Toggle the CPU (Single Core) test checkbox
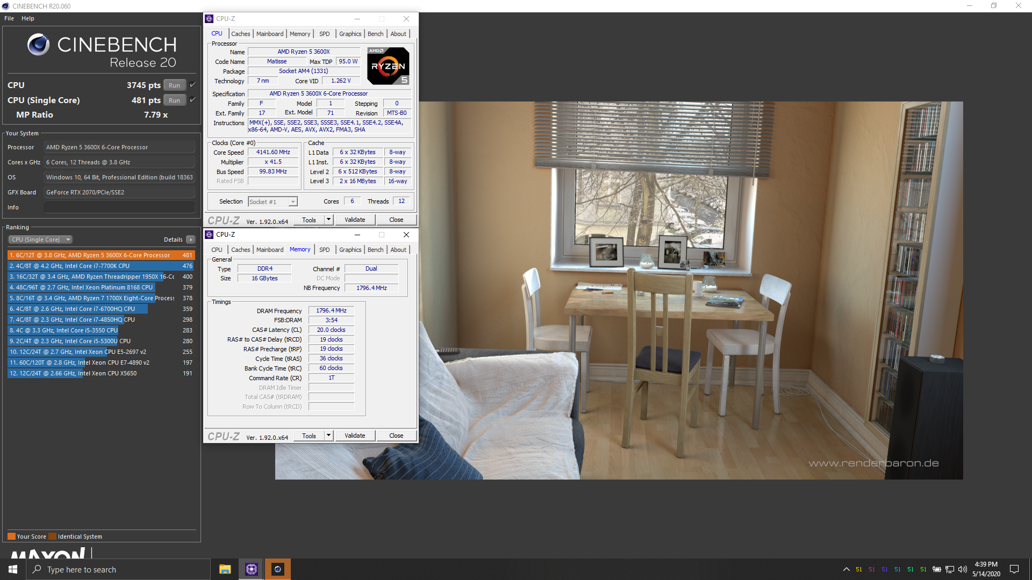Image resolution: width=1032 pixels, height=580 pixels. (193, 100)
